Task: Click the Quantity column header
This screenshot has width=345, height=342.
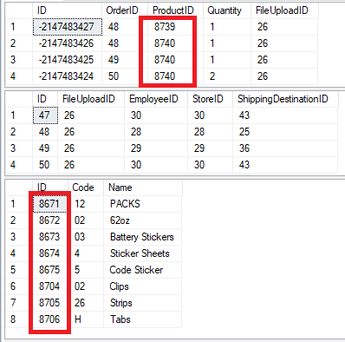Action: pyautogui.click(x=227, y=10)
